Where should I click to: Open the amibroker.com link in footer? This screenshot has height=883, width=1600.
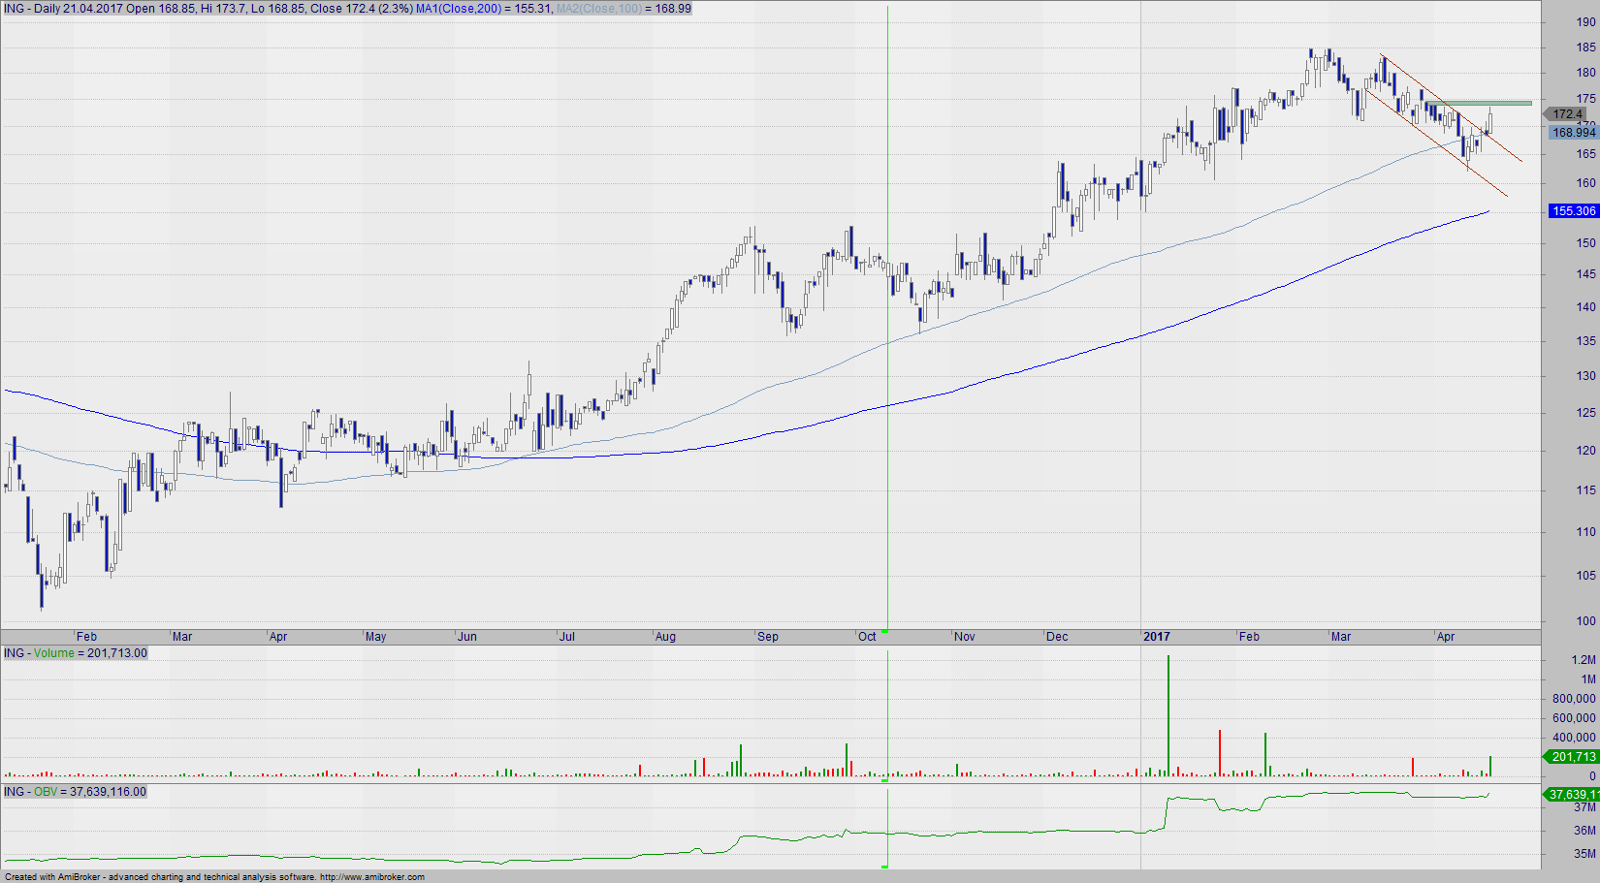pos(371,877)
